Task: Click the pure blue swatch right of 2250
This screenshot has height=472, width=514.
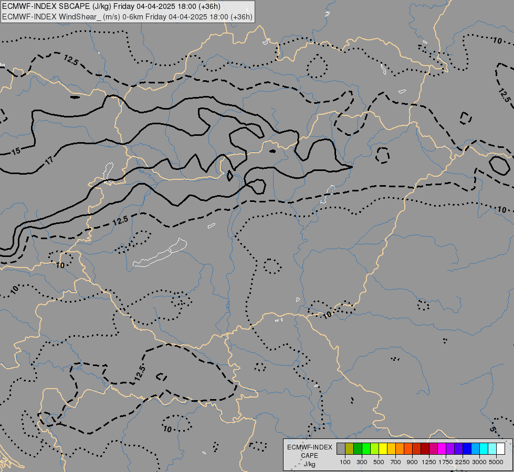Action: (467, 449)
